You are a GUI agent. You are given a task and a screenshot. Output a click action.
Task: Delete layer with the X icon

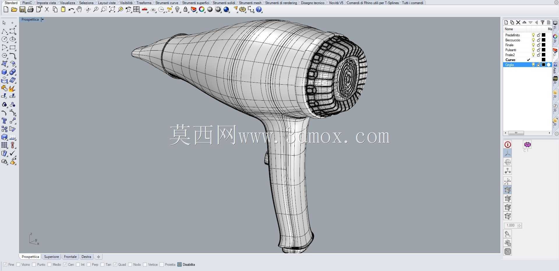pos(518,22)
